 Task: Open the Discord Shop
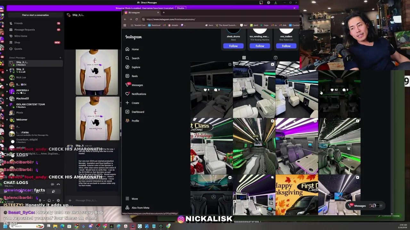pyautogui.click(x=35, y=42)
